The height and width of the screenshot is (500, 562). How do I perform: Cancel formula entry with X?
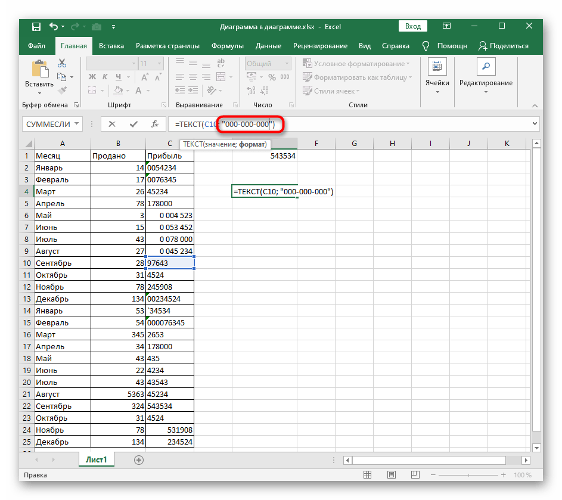[112, 124]
